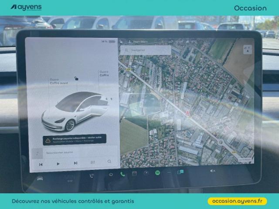The width and height of the screenshot is (279, 209).
Task: Dismiss the recharge payante warning banner
Action: click(x=75, y=140)
